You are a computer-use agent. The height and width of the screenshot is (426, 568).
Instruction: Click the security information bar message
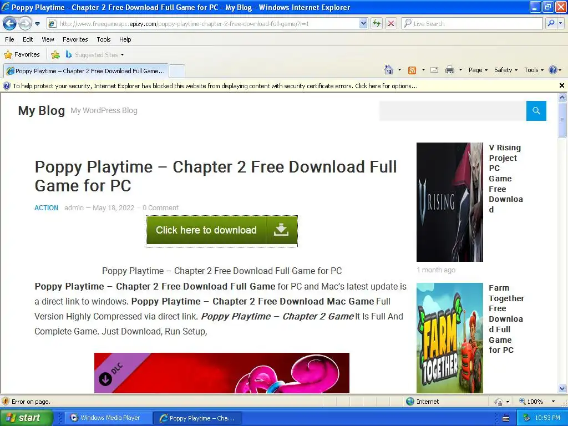[x=215, y=86]
